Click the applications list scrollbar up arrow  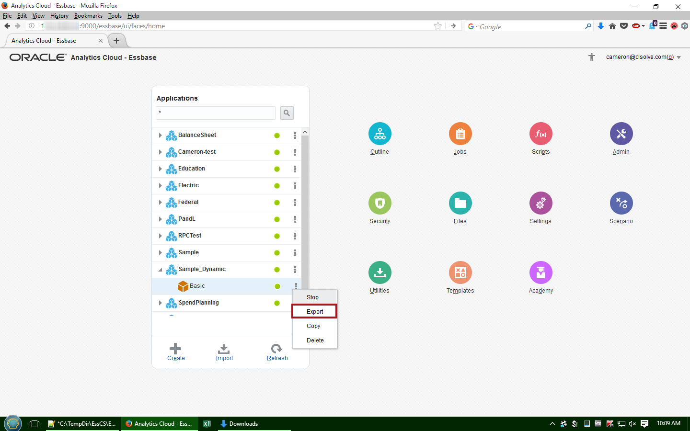coord(305,132)
